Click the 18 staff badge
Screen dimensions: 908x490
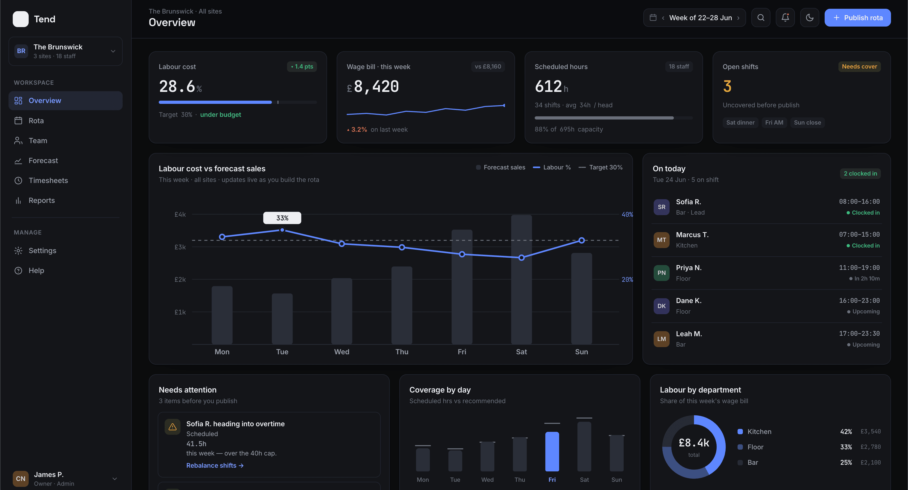pyautogui.click(x=679, y=66)
